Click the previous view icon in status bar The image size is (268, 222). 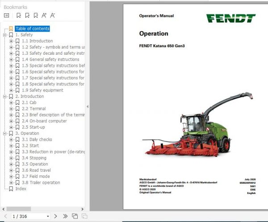pos(75,216)
